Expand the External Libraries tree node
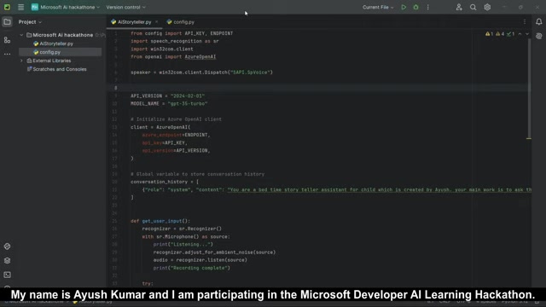This screenshot has width=546, height=307. 21,61
